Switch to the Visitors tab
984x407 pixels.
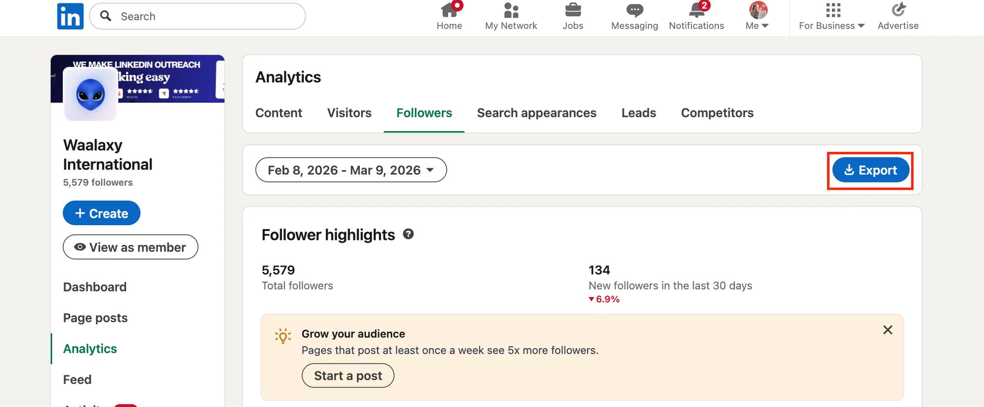click(x=349, y=113)
